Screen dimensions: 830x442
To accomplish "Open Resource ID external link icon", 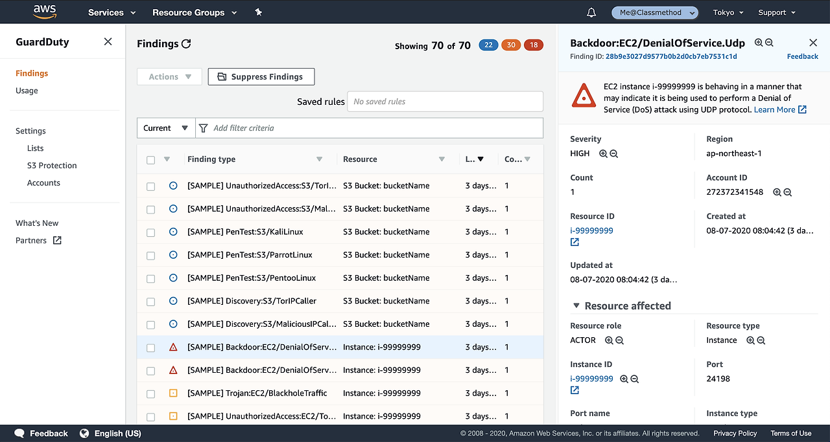I will [575, 242].
